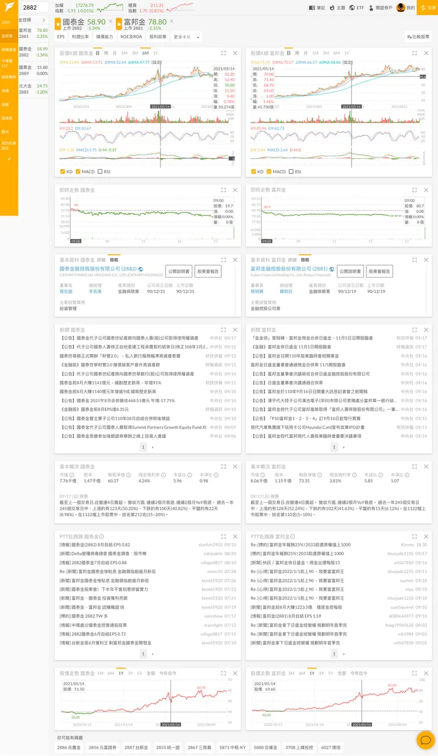Viewport: 438px width, 756px height.
Task: Go to next page of 新聞 國泰金
Action: click(152, 448)
